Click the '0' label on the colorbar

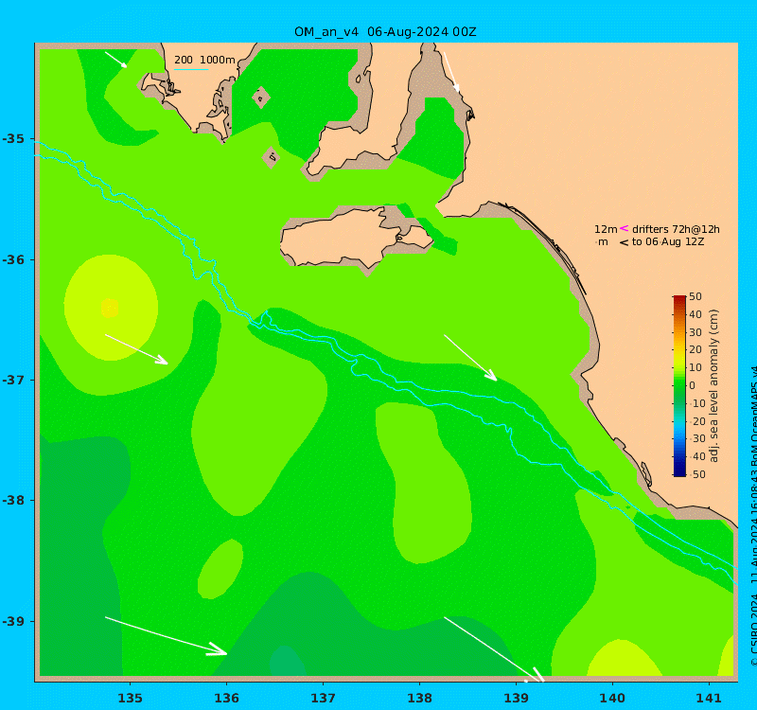[693, 385]
